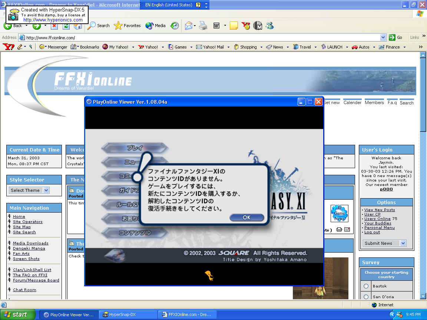Open the Favorites star icon

click(x=118, y=26)
